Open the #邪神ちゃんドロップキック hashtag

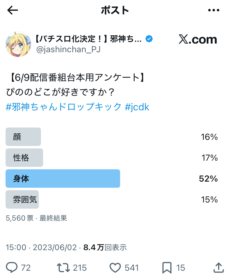click(64, 107)
